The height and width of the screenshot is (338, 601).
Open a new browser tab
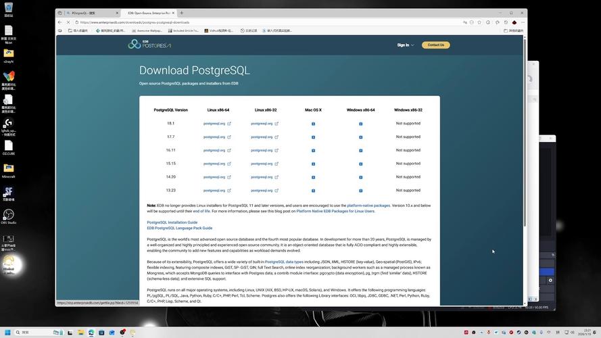(182, 13)
